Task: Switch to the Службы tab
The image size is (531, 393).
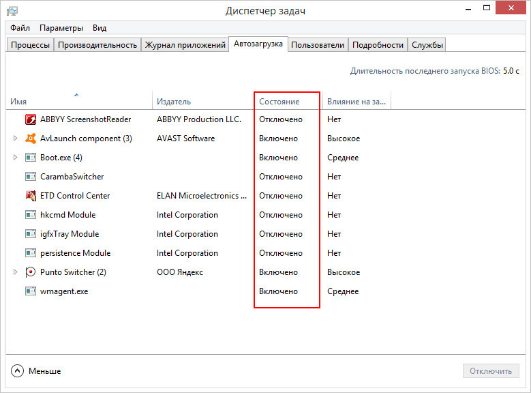Action: 427,45
